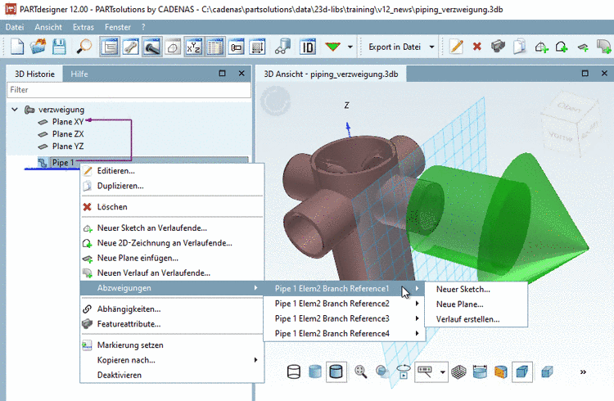
Task: Choose Neue Plane einfügen...
Action: point(172,258)
